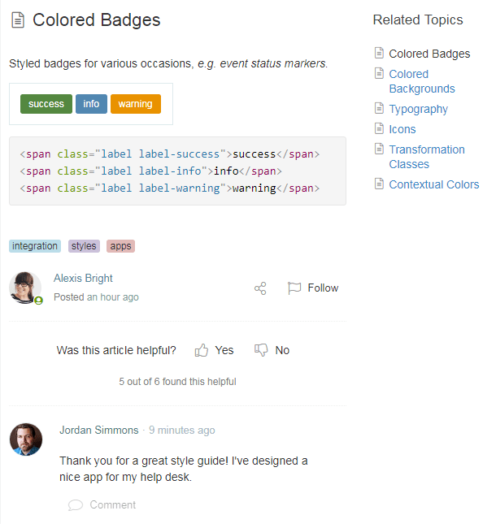Open the Colored Backgrounds related topic
The height and width of the screenshot is (528, 496).
tap(421, 81)
